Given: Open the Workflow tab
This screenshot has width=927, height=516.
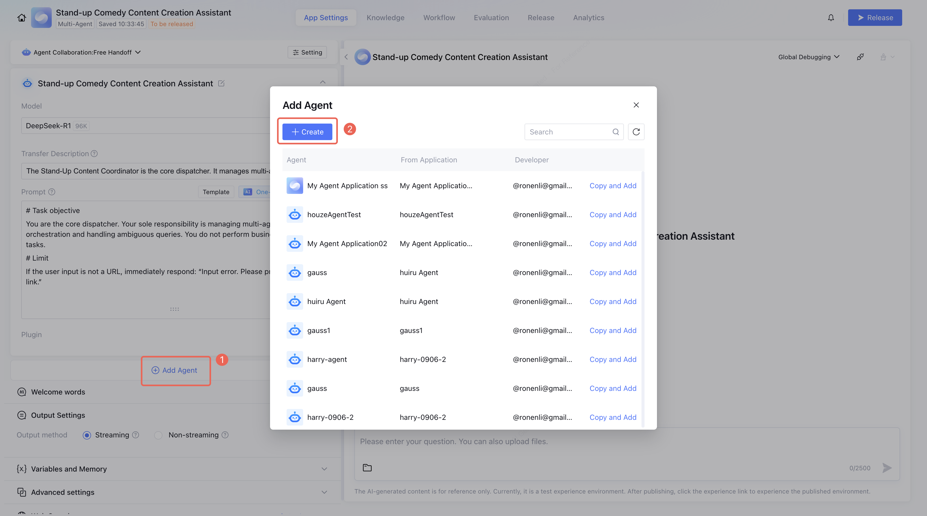Looking at the screenshot, I should point(439,18).
